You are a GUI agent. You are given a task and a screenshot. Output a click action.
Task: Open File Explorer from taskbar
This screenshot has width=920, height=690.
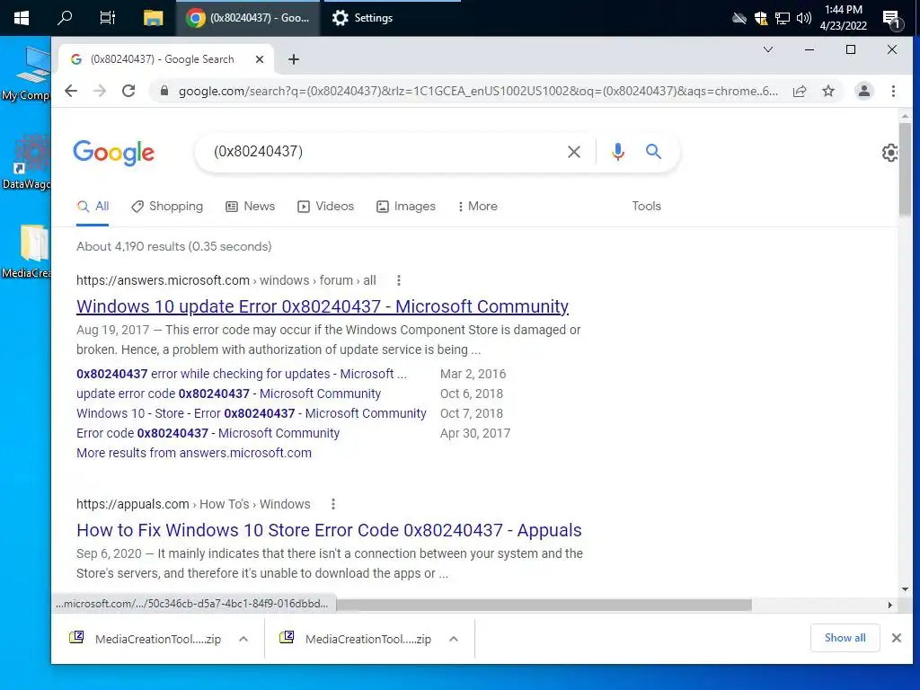[x=153, y=18]
